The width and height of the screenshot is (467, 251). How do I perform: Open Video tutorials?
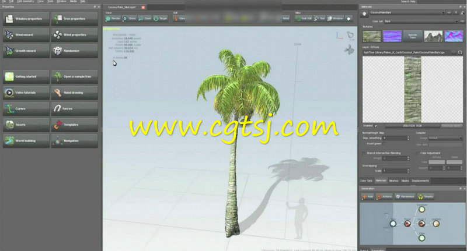(26, 93)
